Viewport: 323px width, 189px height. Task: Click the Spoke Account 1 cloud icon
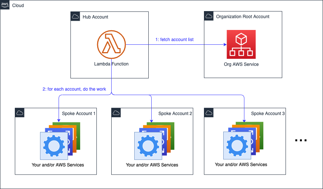point(20,113)
